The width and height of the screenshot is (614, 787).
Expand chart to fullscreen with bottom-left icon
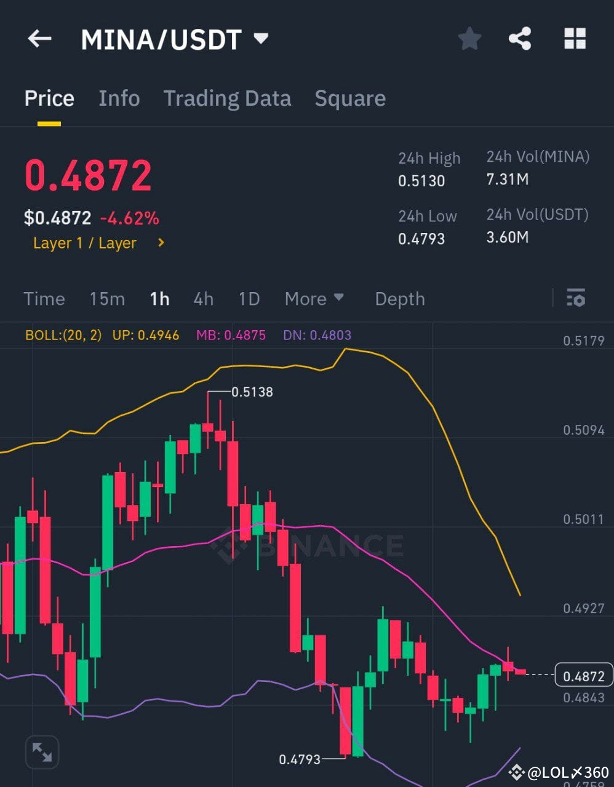point(42,751)
